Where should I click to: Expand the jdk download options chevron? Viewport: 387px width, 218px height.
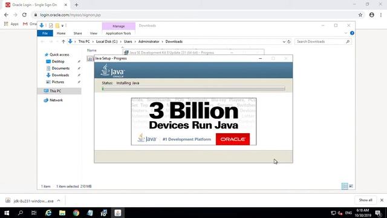(59, 200)
